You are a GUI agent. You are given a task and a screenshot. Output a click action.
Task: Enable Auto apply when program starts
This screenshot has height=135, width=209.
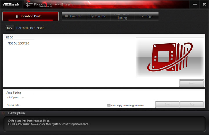(109, 106)
